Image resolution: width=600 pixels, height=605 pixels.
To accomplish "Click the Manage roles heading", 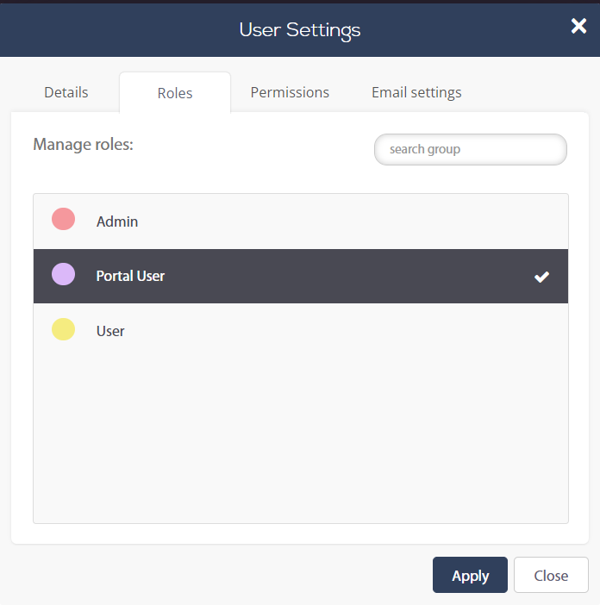I will (x=83, y=144).
